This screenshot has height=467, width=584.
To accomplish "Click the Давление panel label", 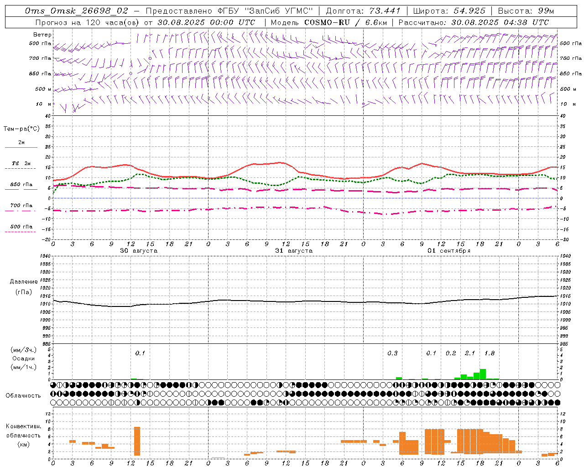I will [24, 282].
